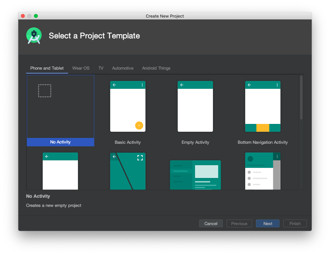This screenshot has width=330, height=255.
Task: Select the master/detail flow template thumbnail
Action: point(195,175)
